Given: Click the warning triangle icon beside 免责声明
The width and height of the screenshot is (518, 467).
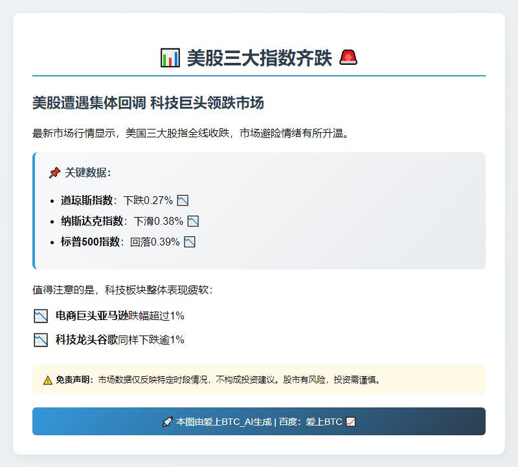Looking at the screenshot, I should [x=47, y=380].
